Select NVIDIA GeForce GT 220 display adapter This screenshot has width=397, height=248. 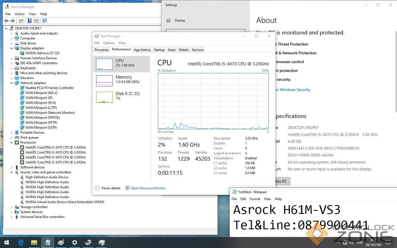click(42, 53)
